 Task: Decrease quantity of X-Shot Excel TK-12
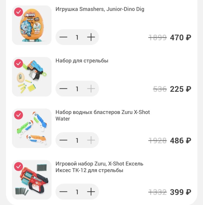coord(63,192)
